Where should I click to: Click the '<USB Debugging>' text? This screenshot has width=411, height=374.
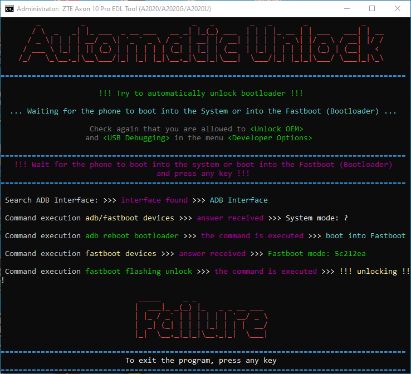(136, 138)
